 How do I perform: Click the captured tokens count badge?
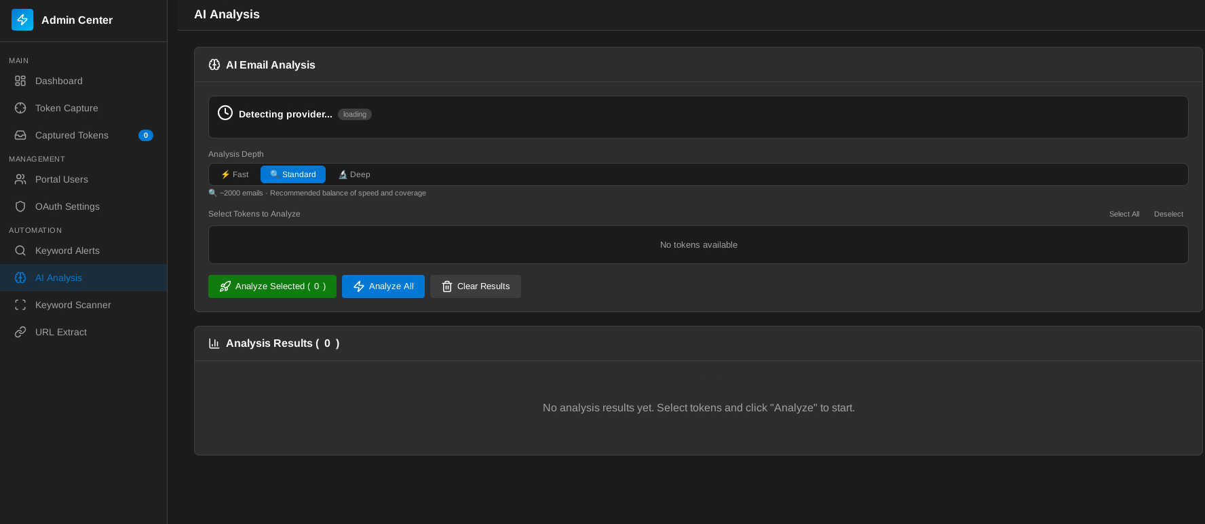(x=146, y=135)
